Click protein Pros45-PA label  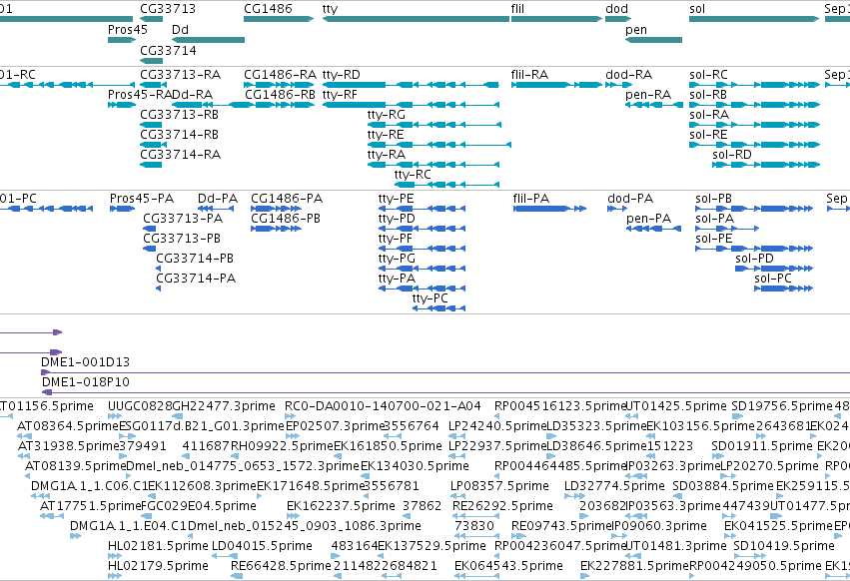[142, 199]
